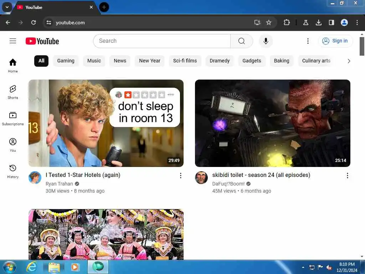Open the taskbar clock showing 8:10 PM

coord(346,267)
